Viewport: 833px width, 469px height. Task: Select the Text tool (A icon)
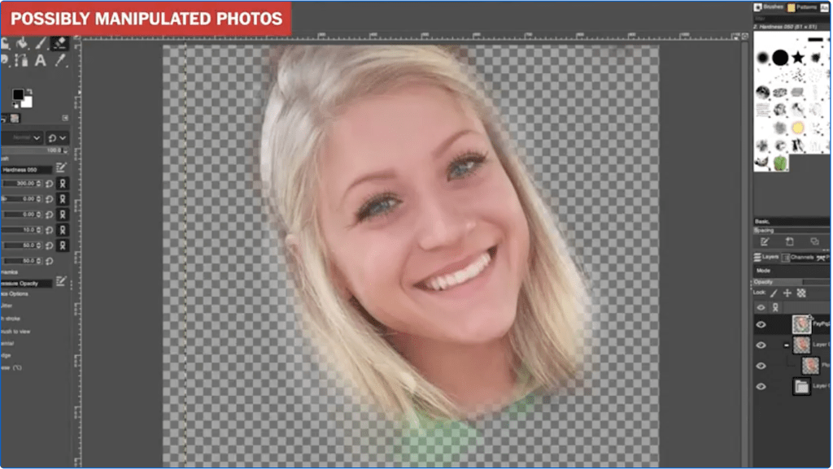point(40,61)
